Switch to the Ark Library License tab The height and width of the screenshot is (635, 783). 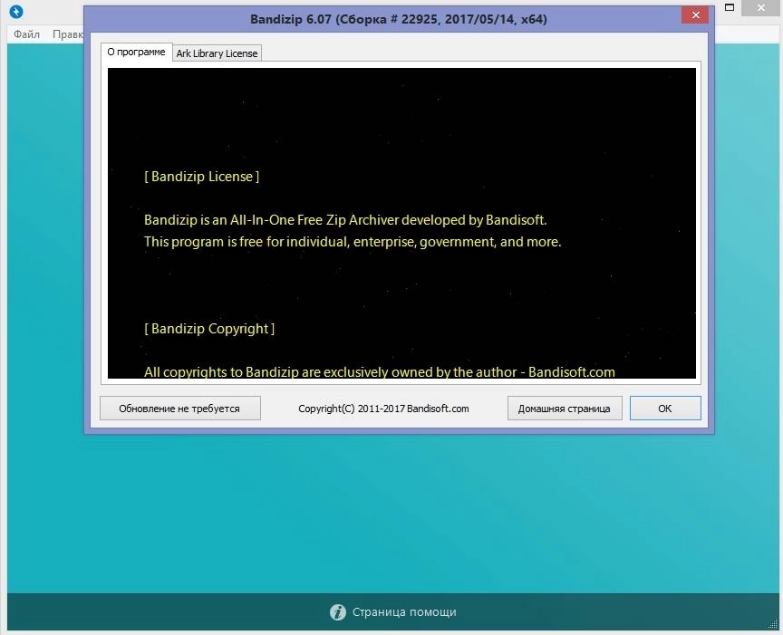pos(217,53)
